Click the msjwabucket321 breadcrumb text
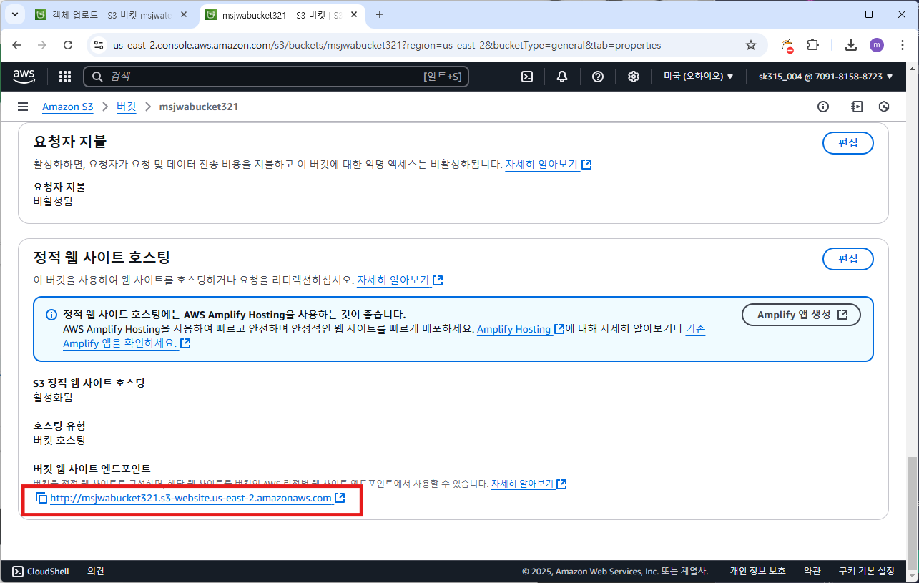The image size is (919, 583). pyautogui.click(x=199, y=107)
